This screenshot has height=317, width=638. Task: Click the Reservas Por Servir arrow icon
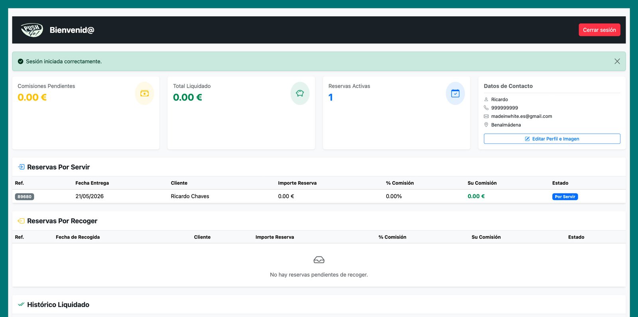tap(21, 167)
